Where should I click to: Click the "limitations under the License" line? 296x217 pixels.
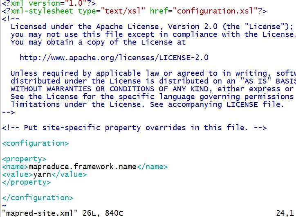click(148, 104)
